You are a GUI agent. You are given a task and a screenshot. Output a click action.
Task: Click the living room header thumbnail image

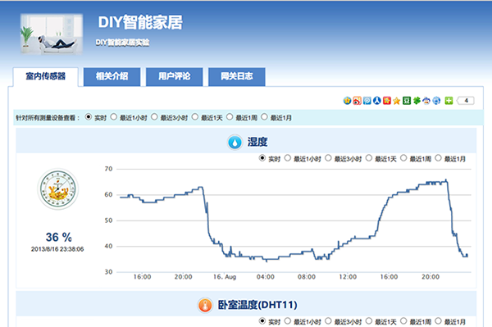tap(52, 34)
